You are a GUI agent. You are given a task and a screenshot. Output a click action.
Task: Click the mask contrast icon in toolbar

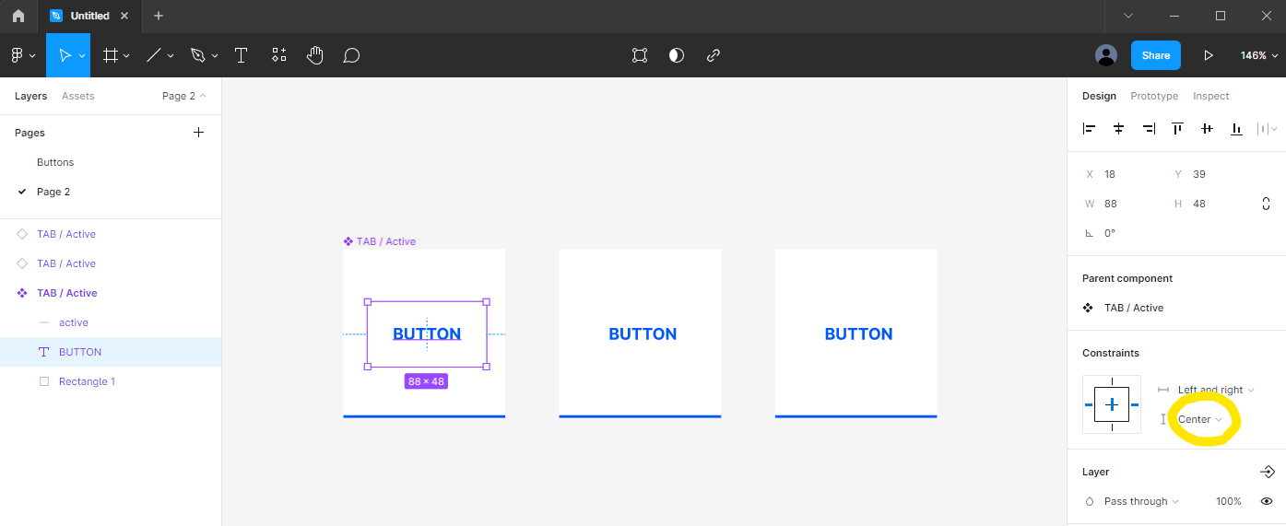point(677,55)
